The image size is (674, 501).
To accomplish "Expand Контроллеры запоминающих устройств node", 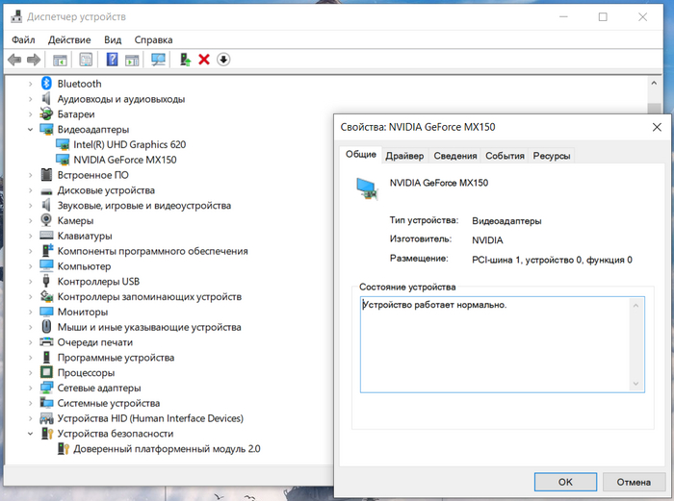I will point(30,296).
